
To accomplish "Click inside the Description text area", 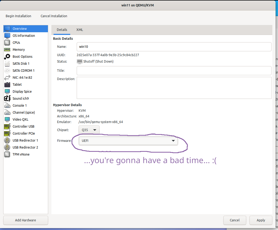I will click(x=174, y=88).
